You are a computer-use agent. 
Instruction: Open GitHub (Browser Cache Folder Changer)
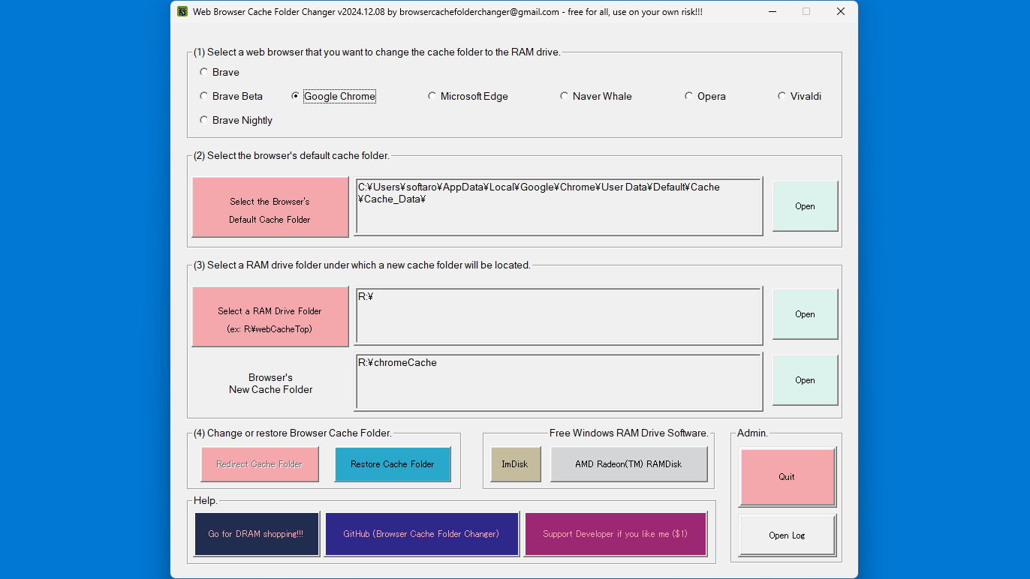pyautogui.click(x=421, y=534)
